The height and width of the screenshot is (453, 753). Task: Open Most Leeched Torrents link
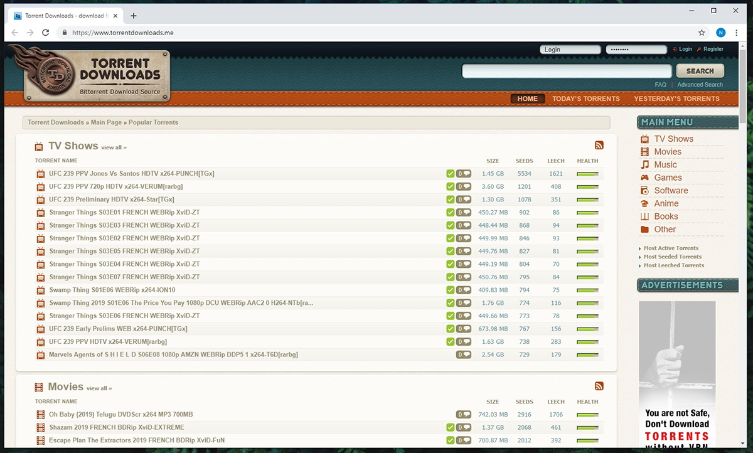tap(673, 265)
